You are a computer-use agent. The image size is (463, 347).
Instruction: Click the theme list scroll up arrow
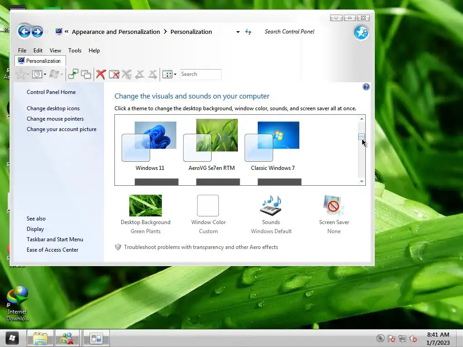click(362, 119)
